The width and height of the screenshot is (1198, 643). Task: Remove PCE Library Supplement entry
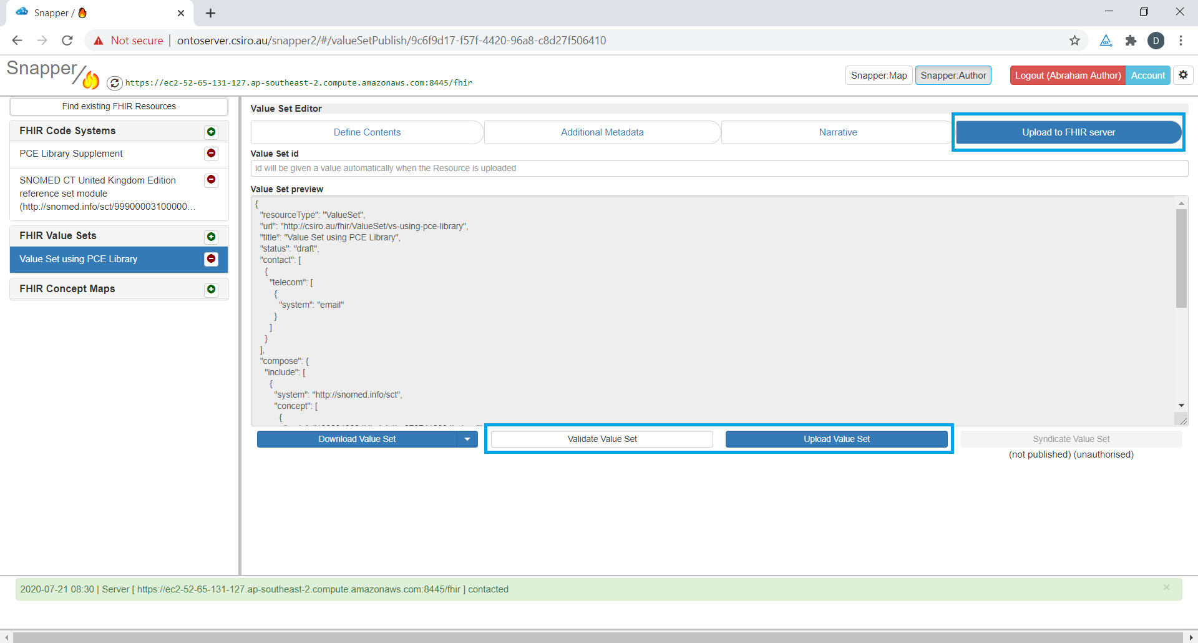[211, 154]
